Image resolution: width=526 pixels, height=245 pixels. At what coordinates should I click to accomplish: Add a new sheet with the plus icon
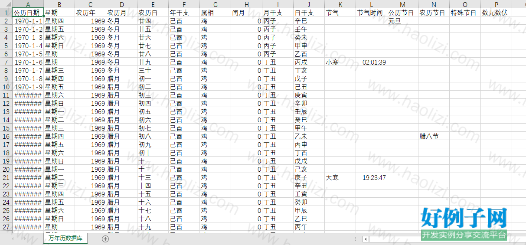coord(105,239)
